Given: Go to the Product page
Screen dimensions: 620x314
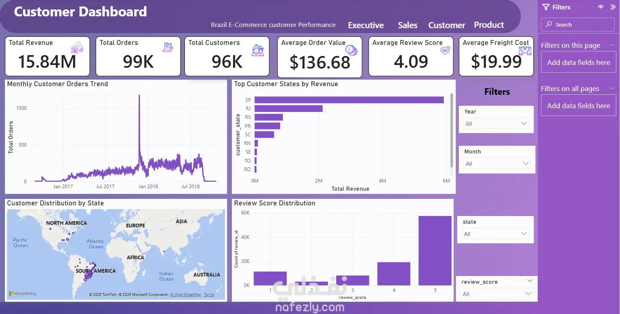Looking at the screenshot, I should 489,25.
